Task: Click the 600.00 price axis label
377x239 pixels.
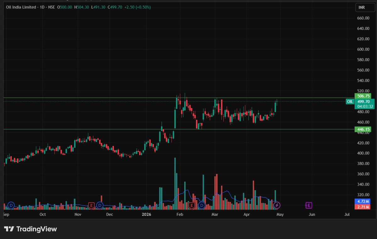Action: [x=363, y=49]
